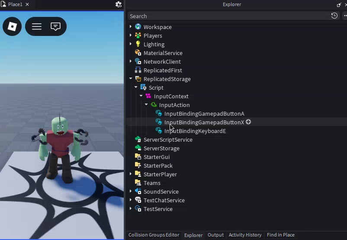This screenshot has height=240, width=347.
Task: Click the InputBindingGamepadButtonA icon
Action: click(x=159, y=114)
